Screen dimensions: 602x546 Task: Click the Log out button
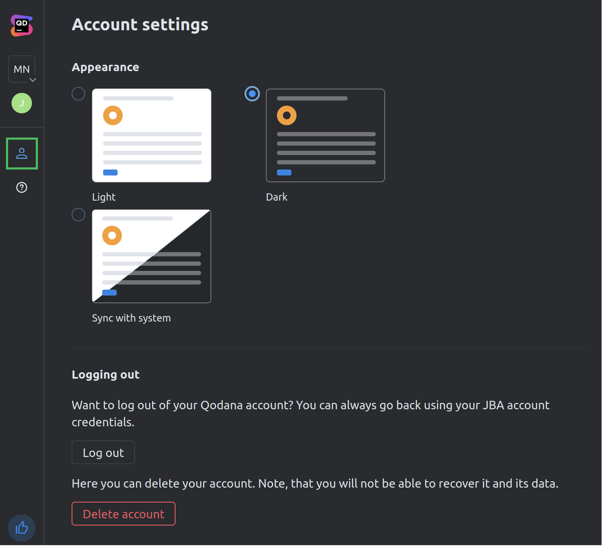(103, 452)
